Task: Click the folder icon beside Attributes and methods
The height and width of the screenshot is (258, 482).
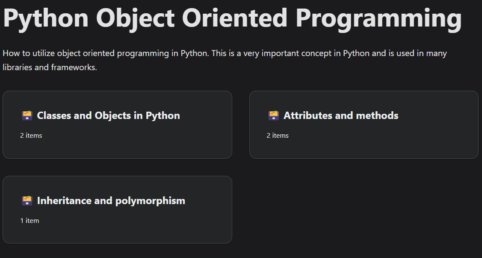Action: click(274, 116)
